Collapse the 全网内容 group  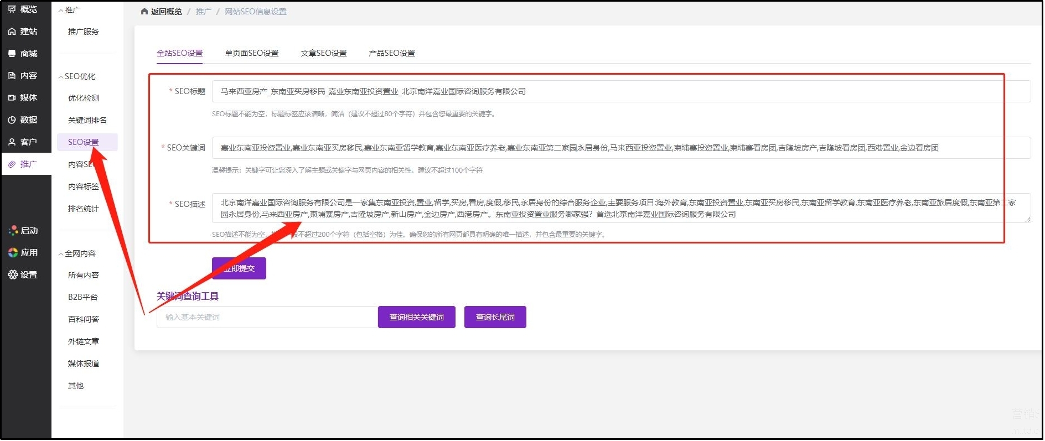coord(61,254)
